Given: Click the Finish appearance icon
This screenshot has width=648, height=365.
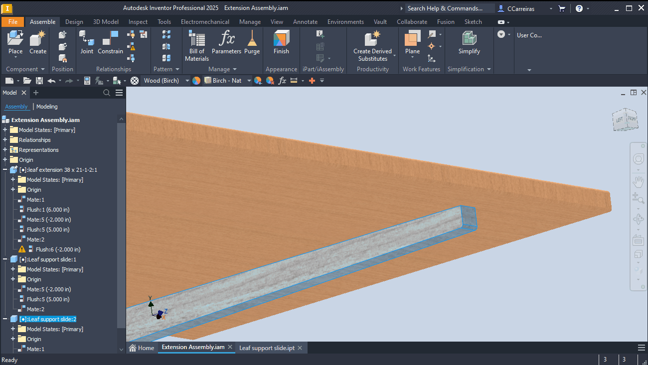Looking at the screenshot, I should 281,39.
